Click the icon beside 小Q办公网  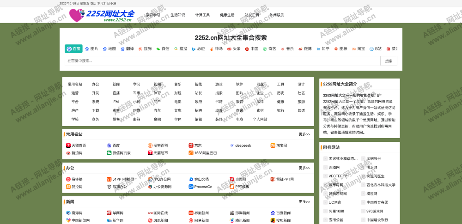pyautogui.click(x=150, y=179)
